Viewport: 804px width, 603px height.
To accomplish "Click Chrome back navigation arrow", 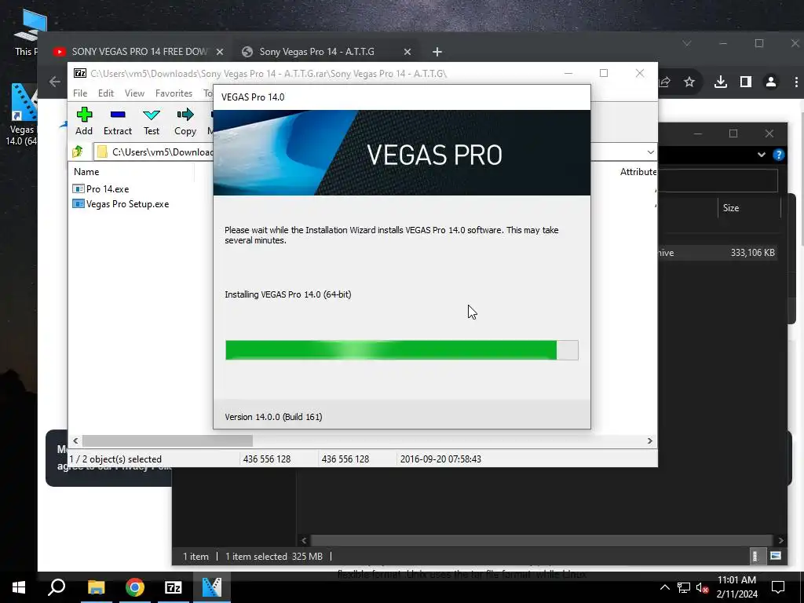I will tap(54, 82).
